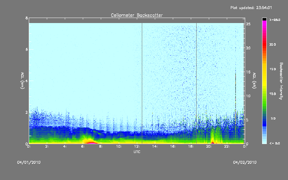Click the yellow backscatter plume near 20:30 UTC
288x180 pixels.
[213, 136]
